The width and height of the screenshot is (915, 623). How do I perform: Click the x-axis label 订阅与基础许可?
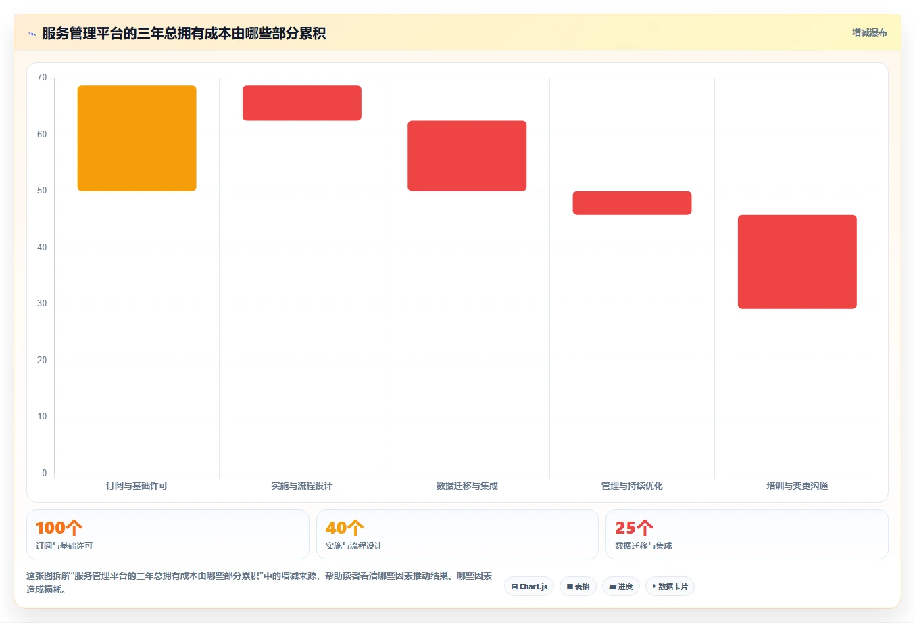coord(137,486)
